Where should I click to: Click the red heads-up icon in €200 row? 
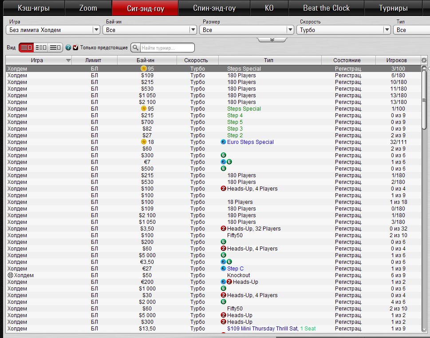229,282
